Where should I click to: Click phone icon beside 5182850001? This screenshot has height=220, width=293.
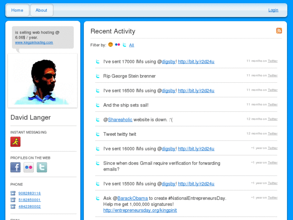pyautogui.click(x=13, y=200)
